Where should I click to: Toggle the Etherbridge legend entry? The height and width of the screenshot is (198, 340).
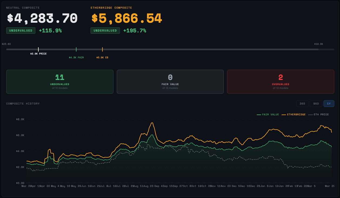coord(294,115)
